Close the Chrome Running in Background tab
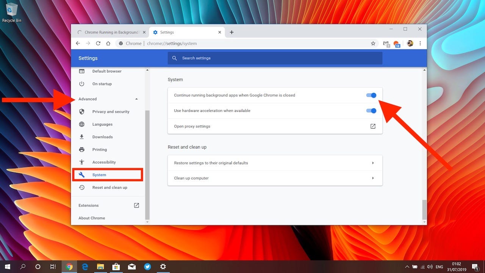 pos(144,32)
